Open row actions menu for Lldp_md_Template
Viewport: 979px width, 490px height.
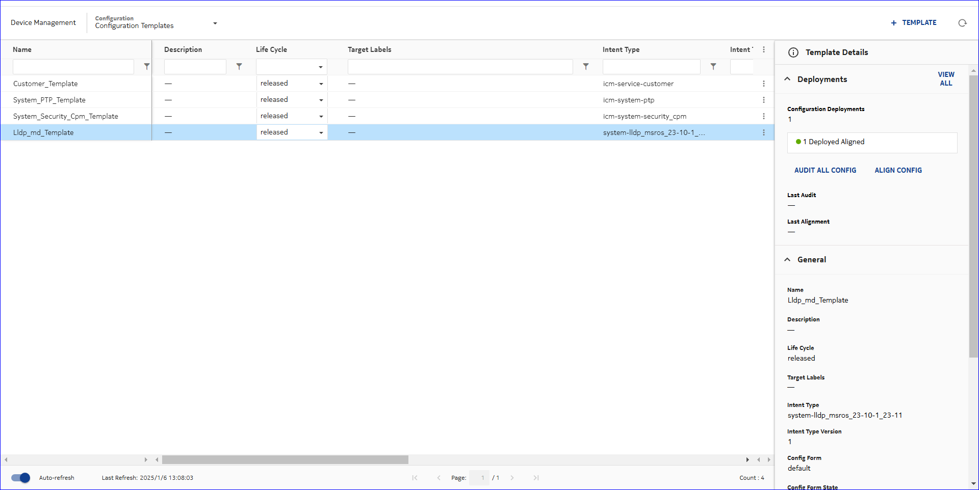click(x=764, y=132)
